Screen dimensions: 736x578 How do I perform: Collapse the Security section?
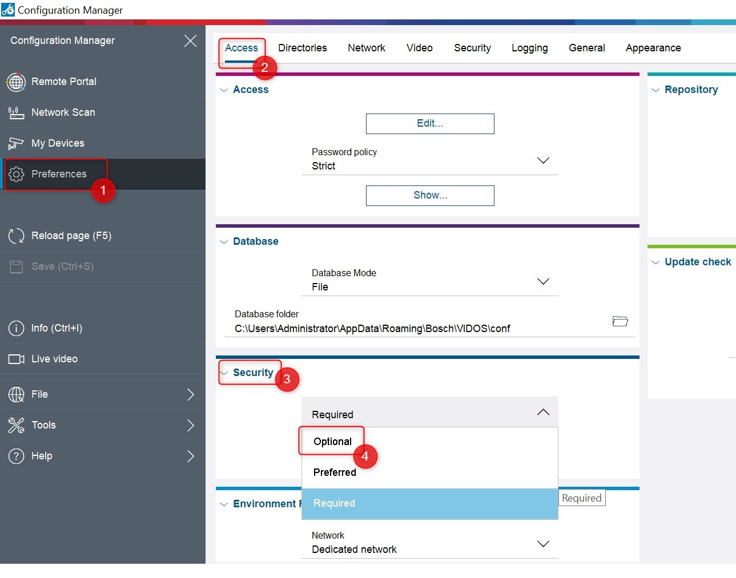(x=224, y=373)
